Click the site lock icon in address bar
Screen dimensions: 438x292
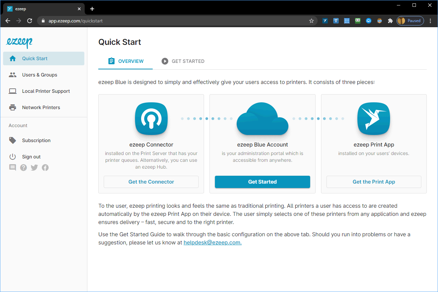coord(43,21)
